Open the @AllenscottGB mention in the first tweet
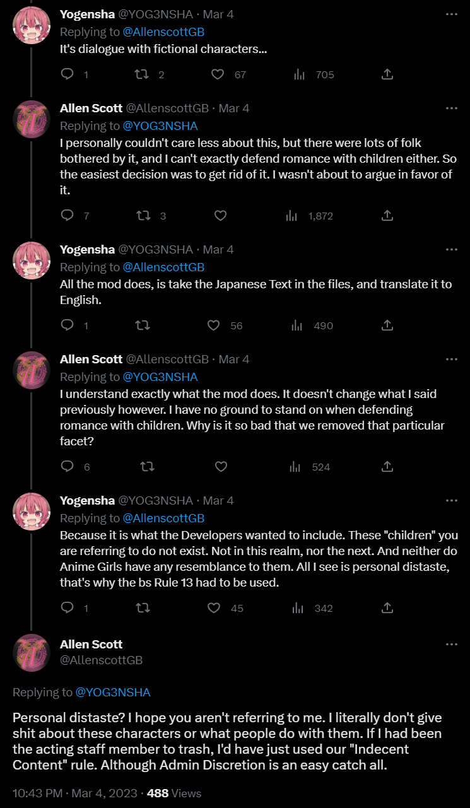Viewport: 470px width, 808px height. click(x=163, y=32)
